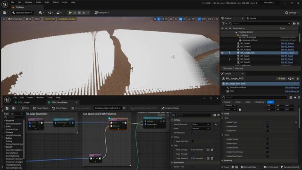Image resolution: width=302 pixels, height=170 pixels.
Task: Select the Streaming filter tab in Details
Action: (x=260, y=102)
